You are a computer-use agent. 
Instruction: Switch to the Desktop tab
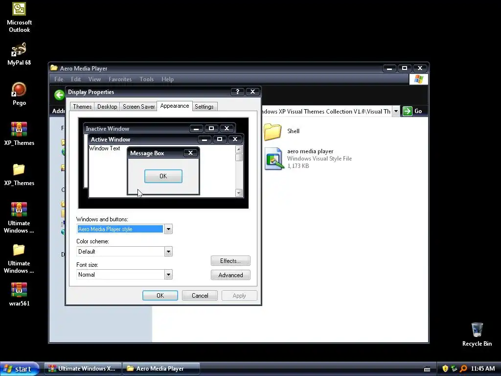[x=107, y=106]
